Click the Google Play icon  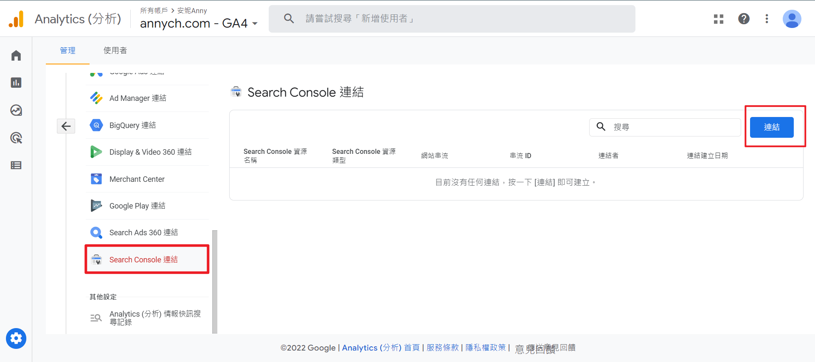(x=96, y=206)
